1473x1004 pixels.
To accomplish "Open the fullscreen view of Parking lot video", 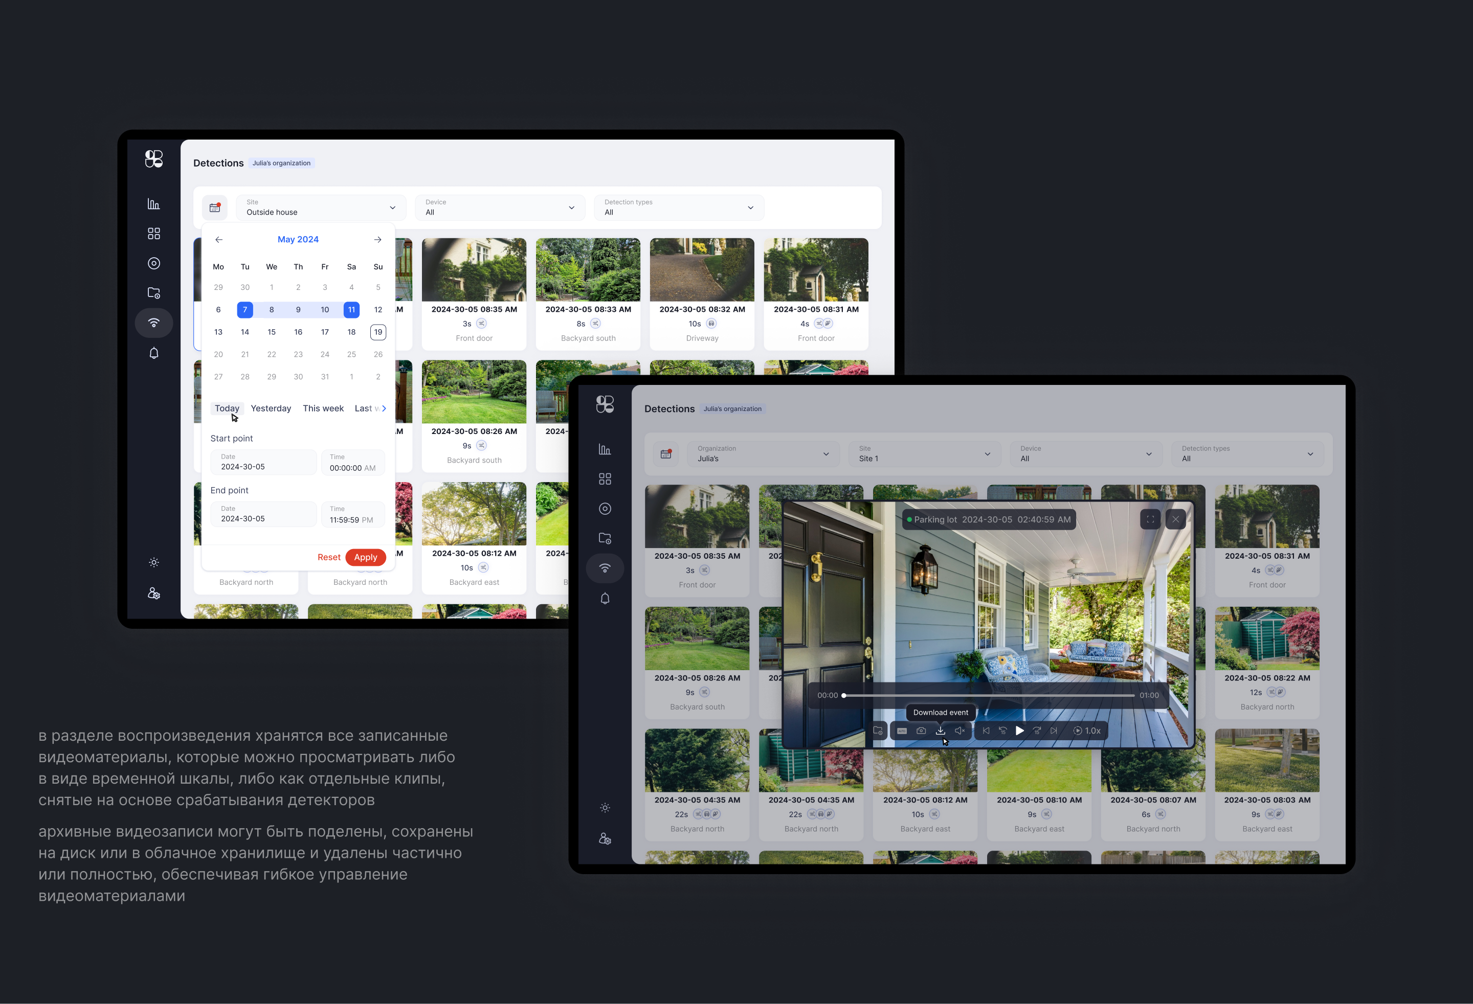I will click(x=1150, y=519).
